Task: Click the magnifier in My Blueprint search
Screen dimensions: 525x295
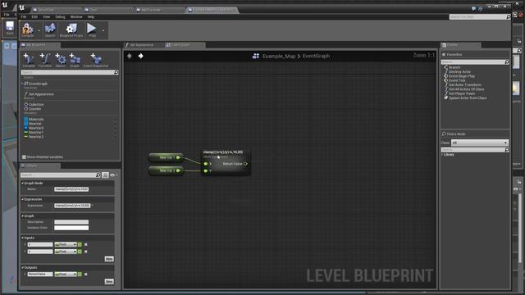Action: (116, 72)
